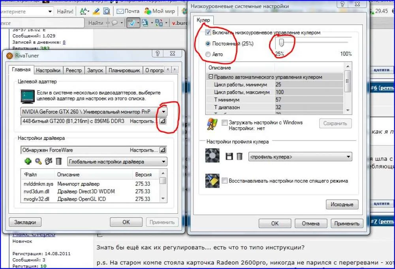Image resolution: width=395 pixels, height=269 pixels.
Task: Click the tab scroll left arrow in RivaTuner
Action: 168,69
